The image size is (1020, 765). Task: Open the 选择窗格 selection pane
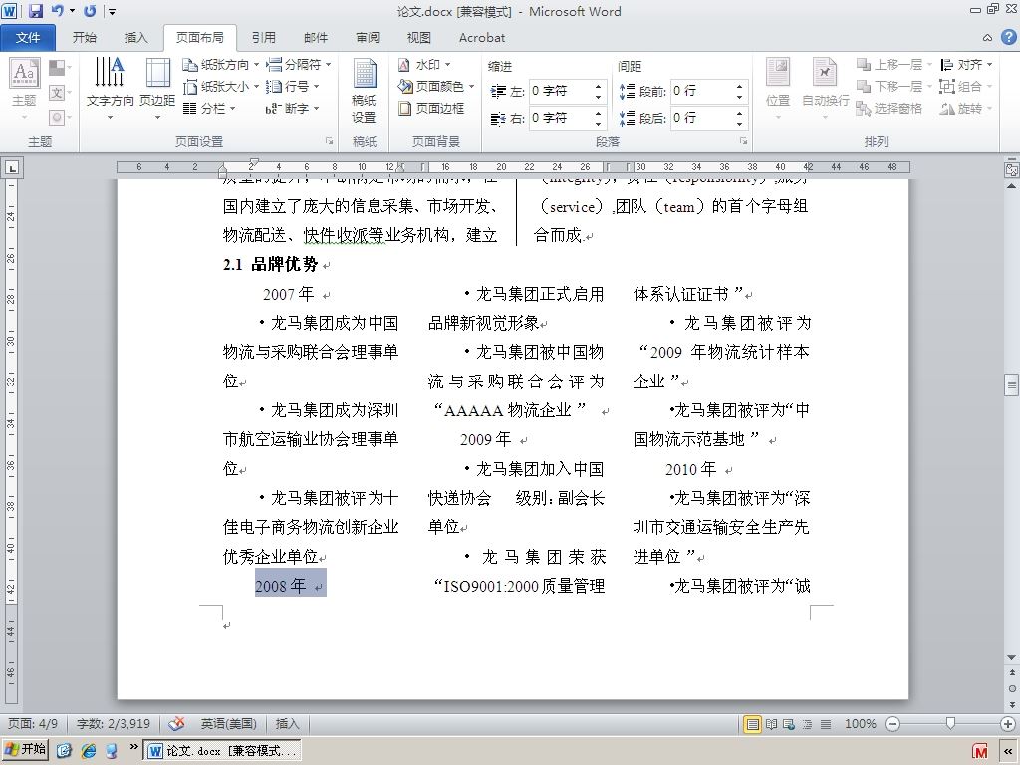click(x=890, y=108)
